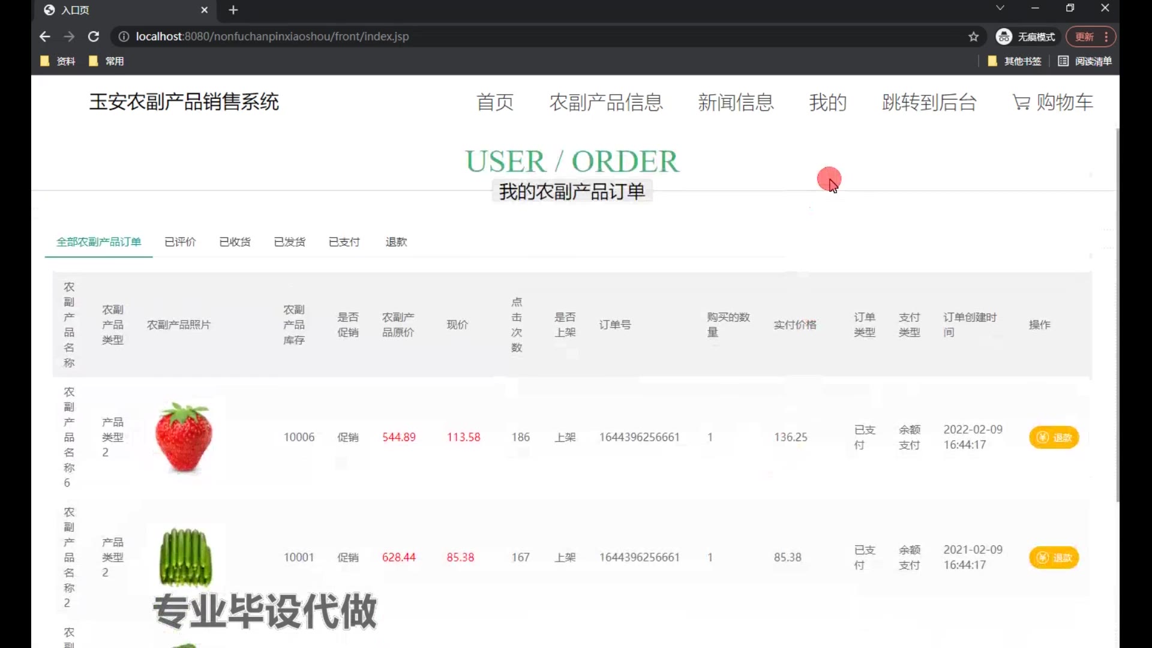Go back using browser back arrow

(x=45, y=37)
